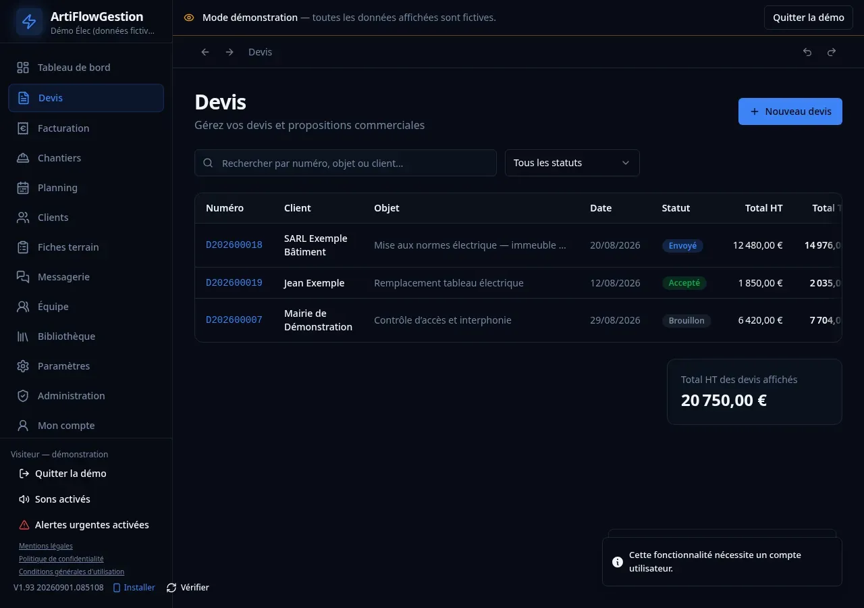
Task: Click Quitter la démo in sidebar
Action: (62, 474)
